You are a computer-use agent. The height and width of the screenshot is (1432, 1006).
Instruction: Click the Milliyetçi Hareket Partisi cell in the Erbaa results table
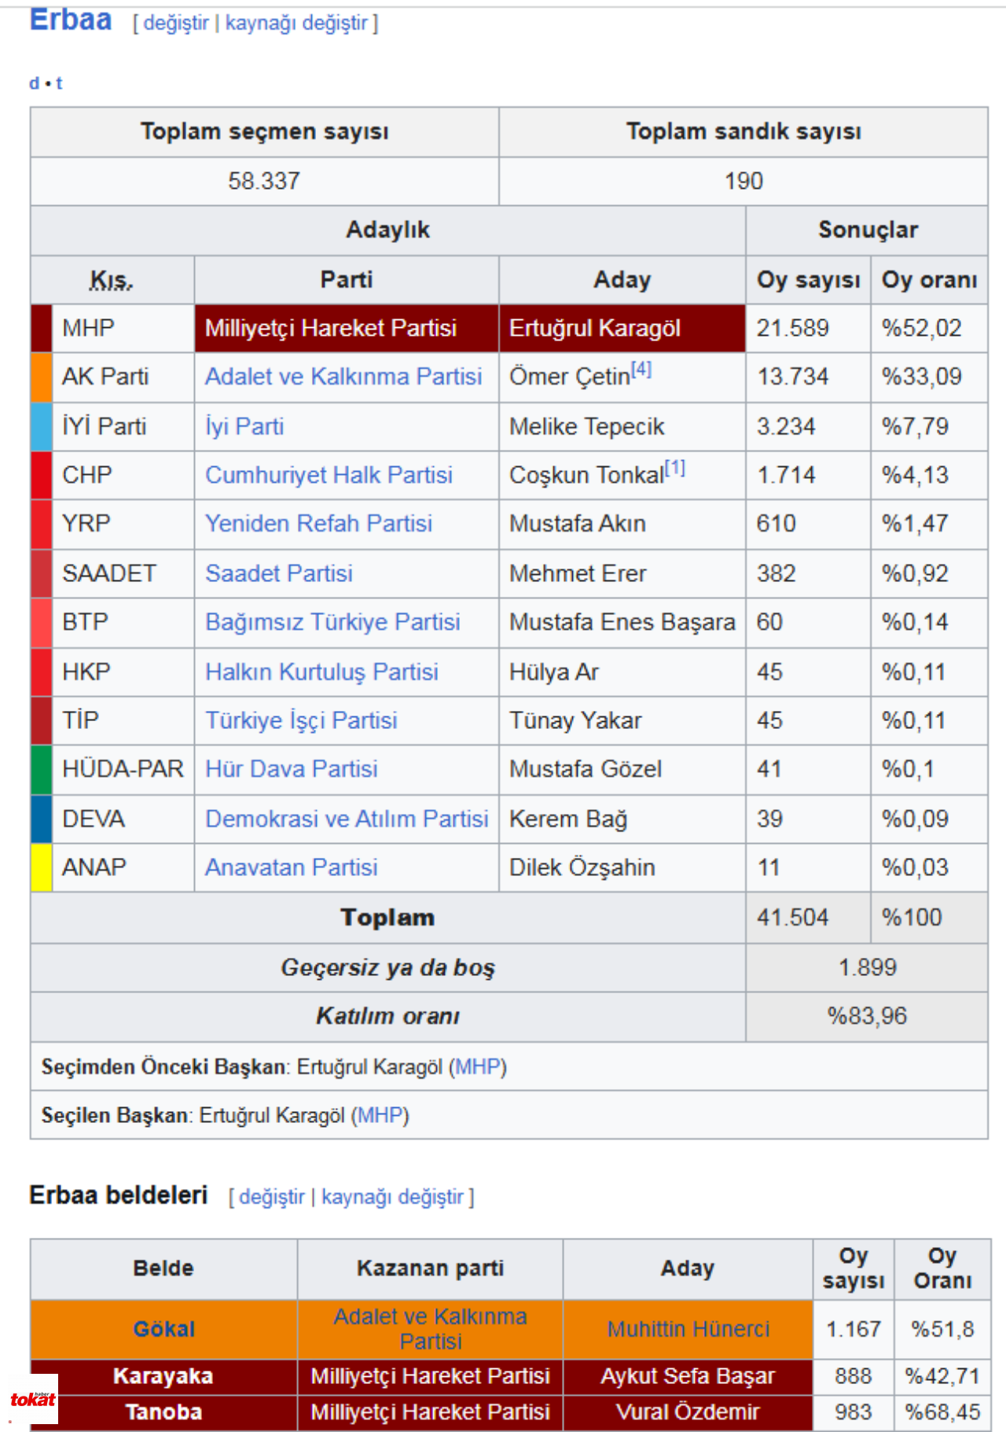(x=347, y=328)
